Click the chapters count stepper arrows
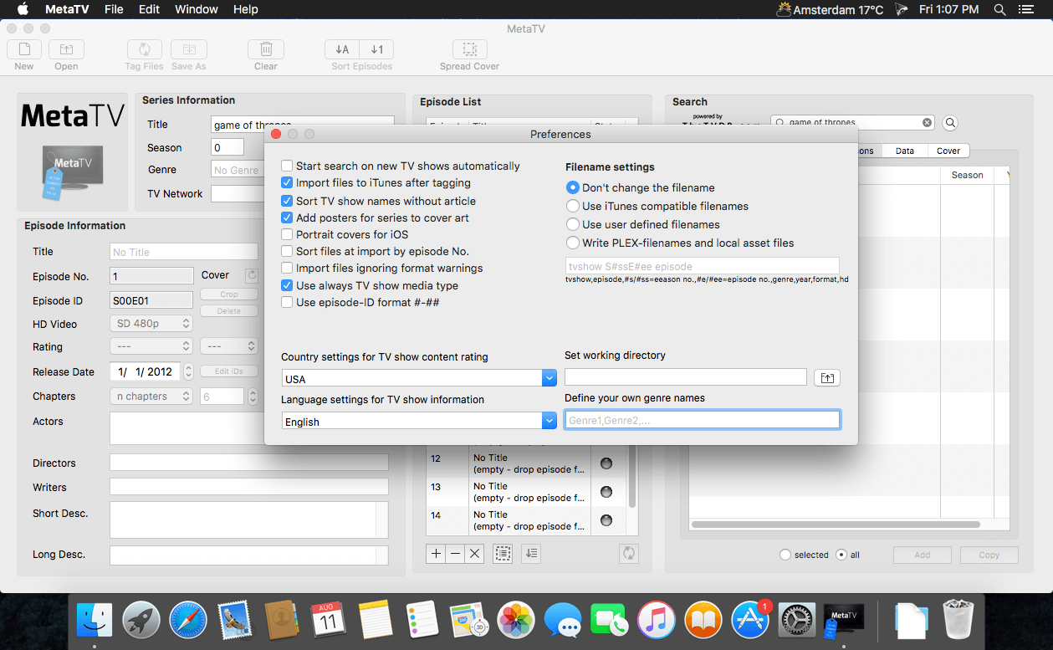The height and width of the screenshot is (650, 1053). coord(253,396)
